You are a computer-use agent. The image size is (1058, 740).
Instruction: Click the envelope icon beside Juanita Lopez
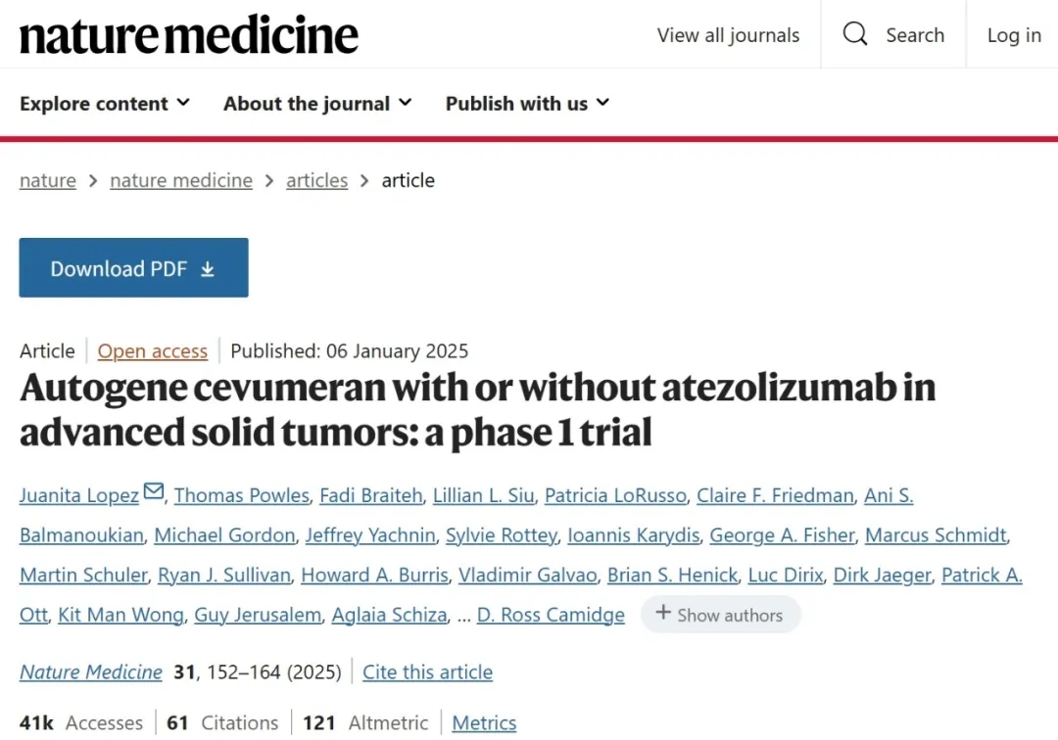tap(154, 492)
